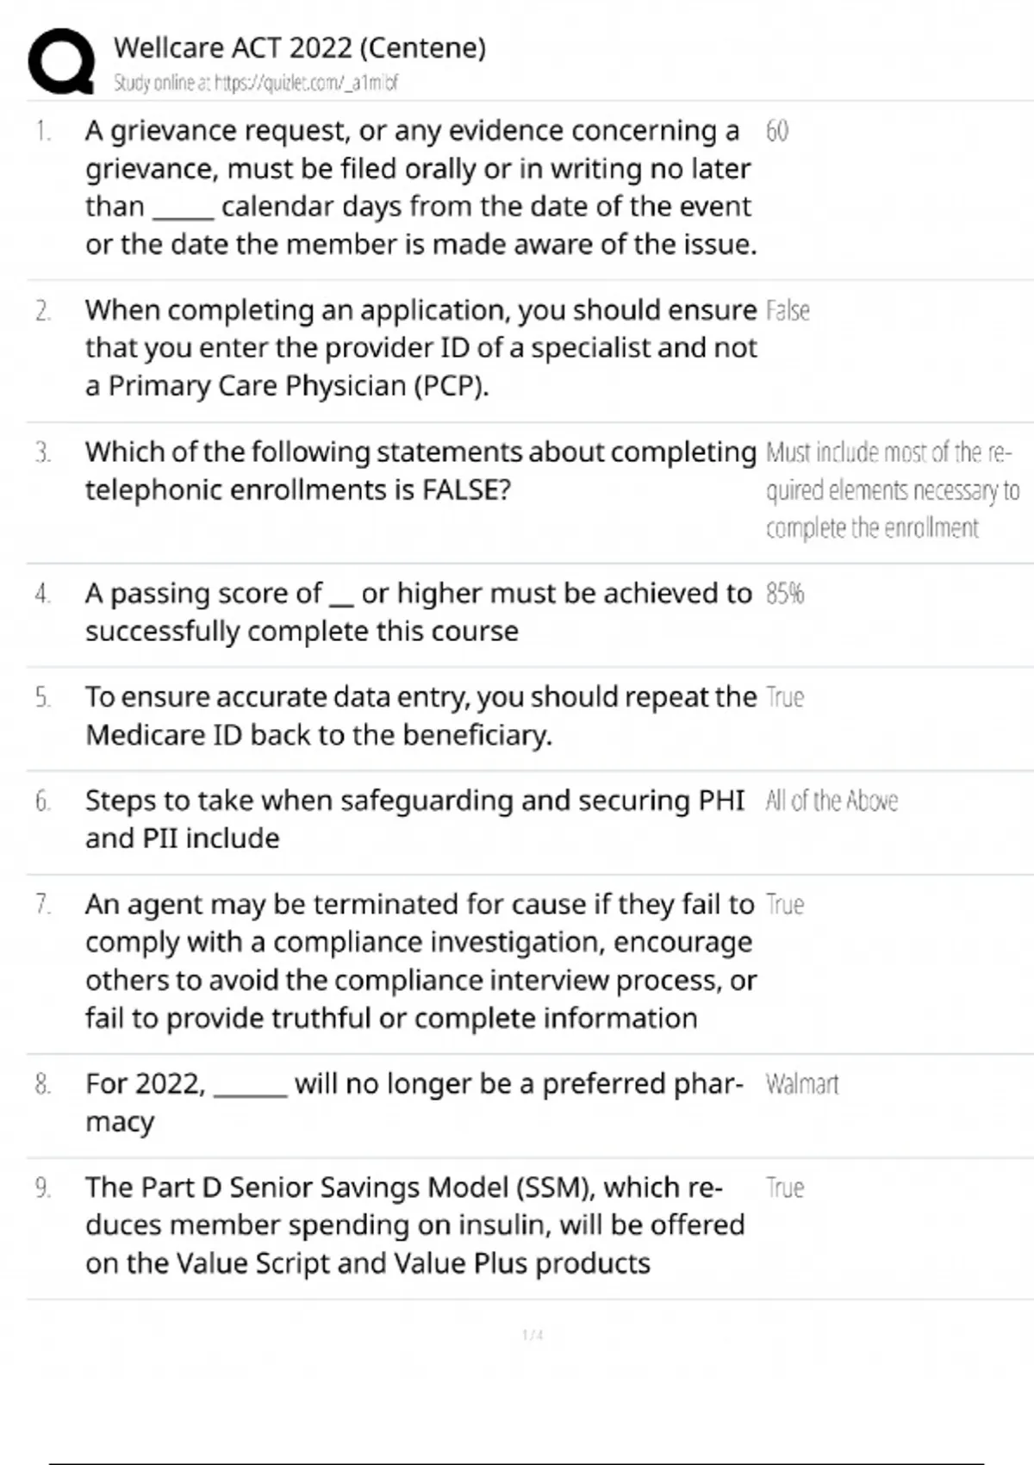
Task: Click the Quizlet Q logo
Action: [61, 60]
